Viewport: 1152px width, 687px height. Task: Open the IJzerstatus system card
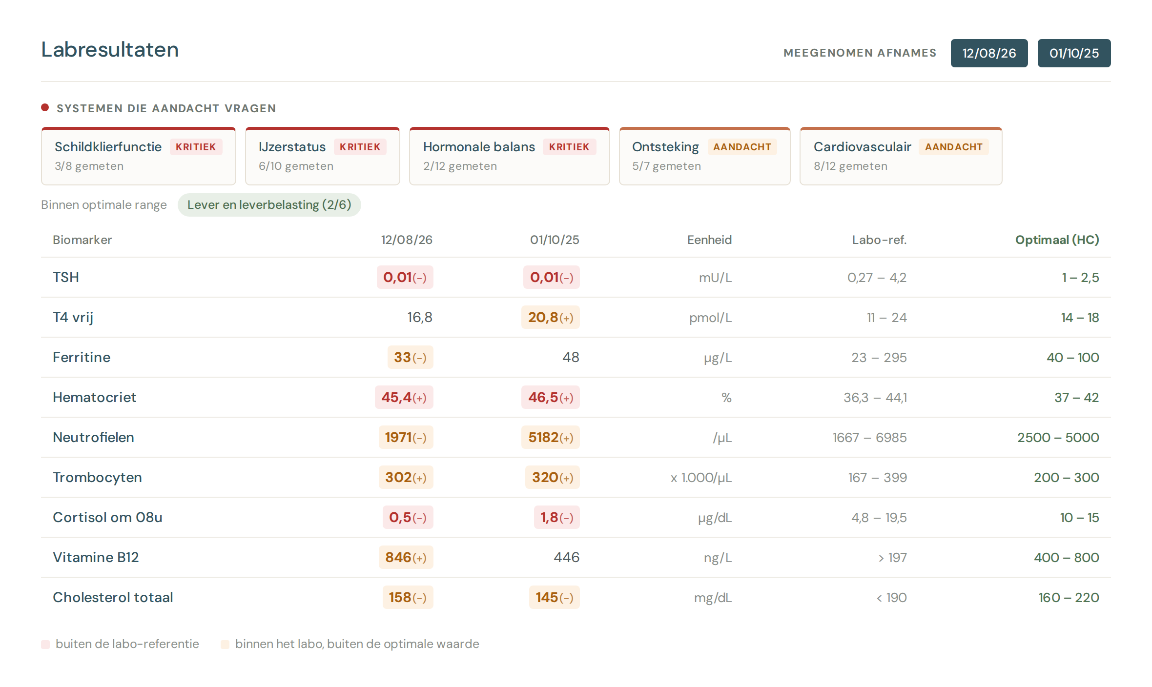click(x=323, y=156)
